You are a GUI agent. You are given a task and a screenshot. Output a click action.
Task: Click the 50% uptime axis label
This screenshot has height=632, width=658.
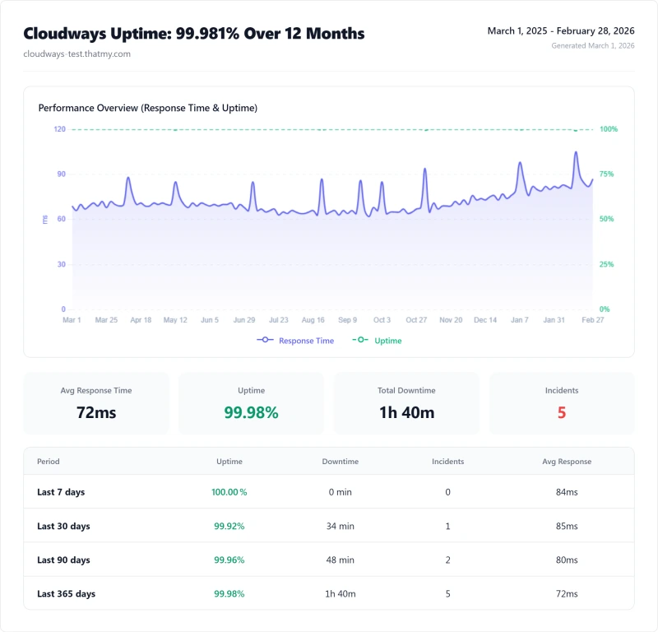tap(606, 219)
